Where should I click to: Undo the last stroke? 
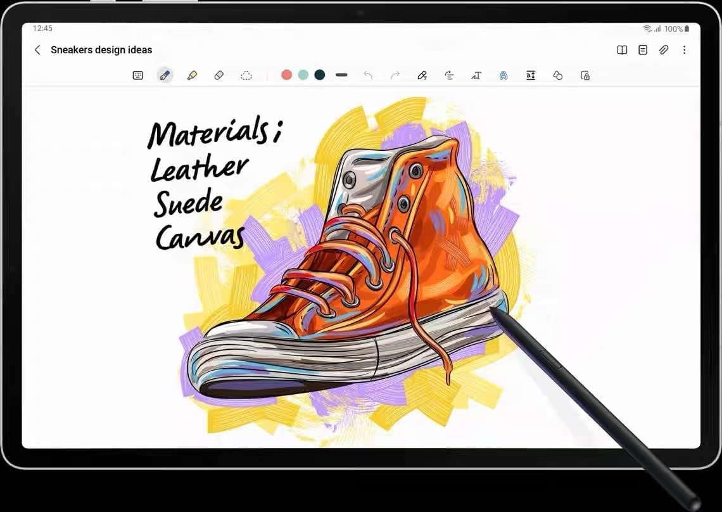coord(369,75)
